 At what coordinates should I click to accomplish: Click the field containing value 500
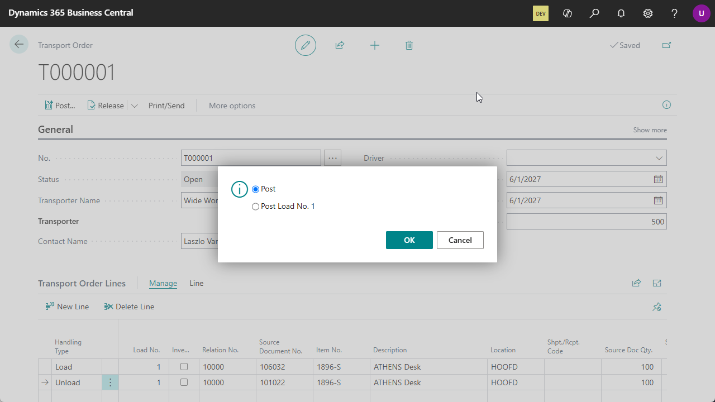[x=587, y=222]
